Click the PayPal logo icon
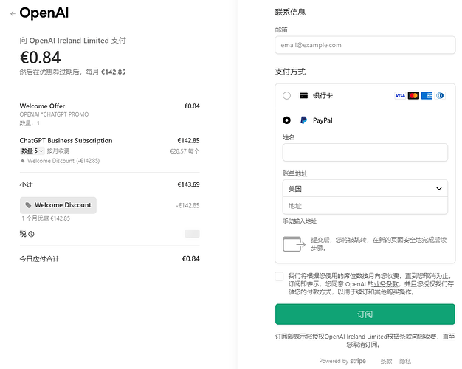 (303, 120)
